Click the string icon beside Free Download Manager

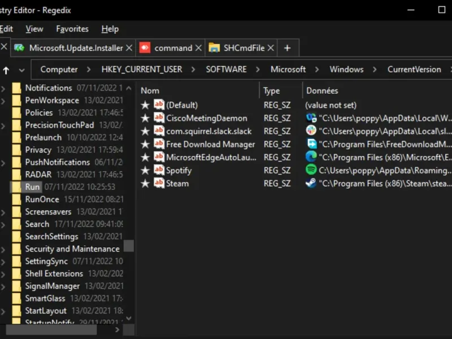[x=159, y=144]
